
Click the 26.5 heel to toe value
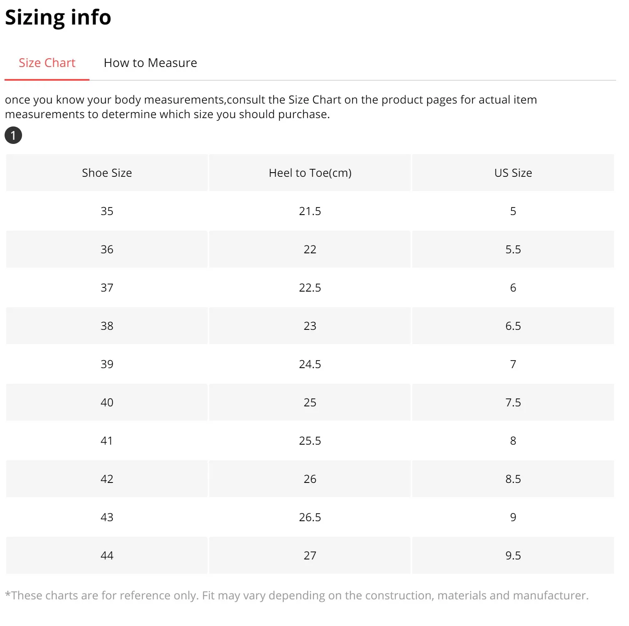[x=310, y=517]
